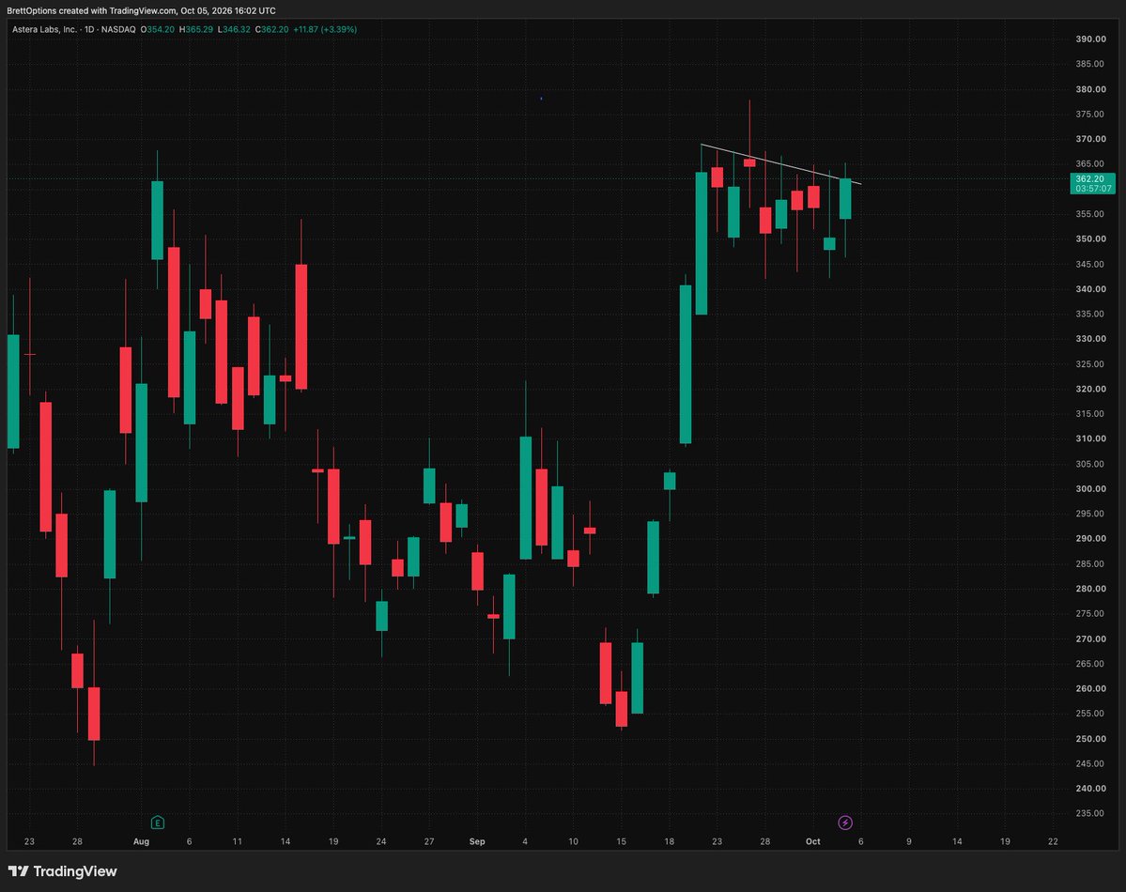The image size is (1126, 892).
Task: Click the 22 date label on time axis
Action: (x=1053, y=841)
